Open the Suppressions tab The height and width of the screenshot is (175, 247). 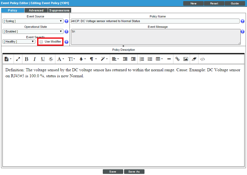(x=59, y=10)
